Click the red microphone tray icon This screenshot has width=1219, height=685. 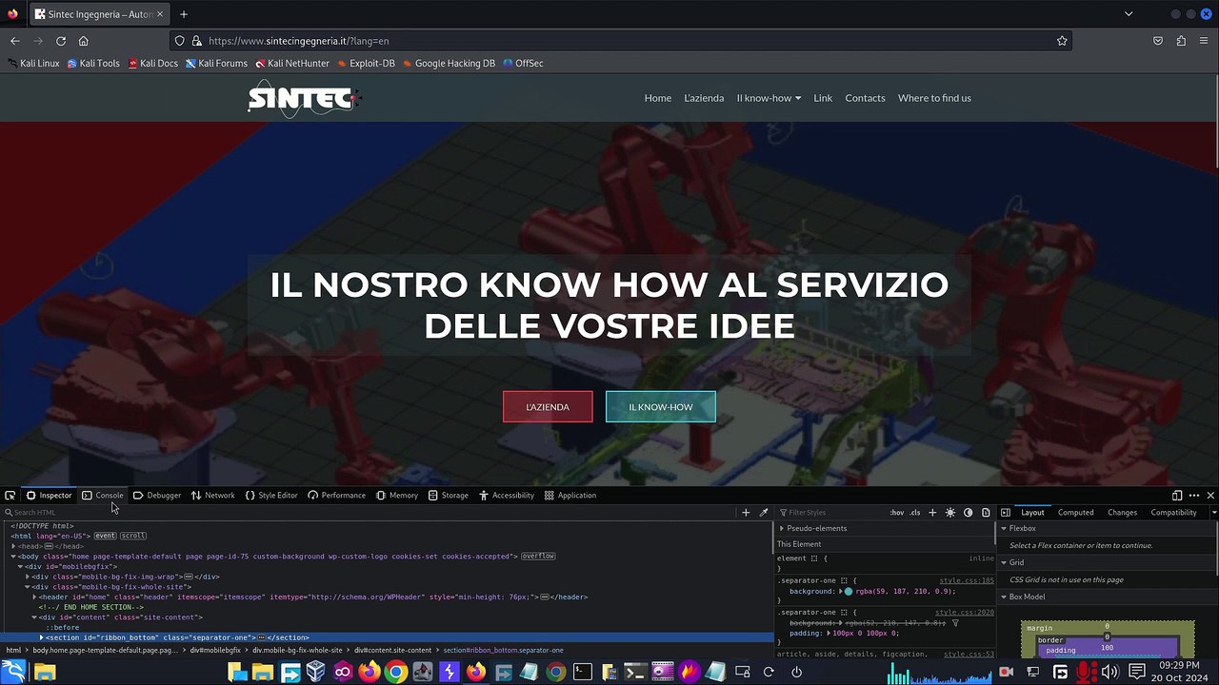pos(1086,673)
